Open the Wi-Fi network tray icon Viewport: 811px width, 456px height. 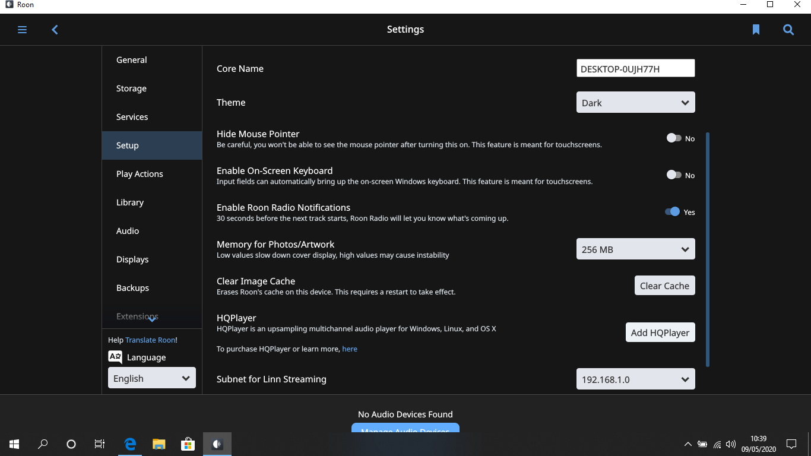[x=717, y=444]
